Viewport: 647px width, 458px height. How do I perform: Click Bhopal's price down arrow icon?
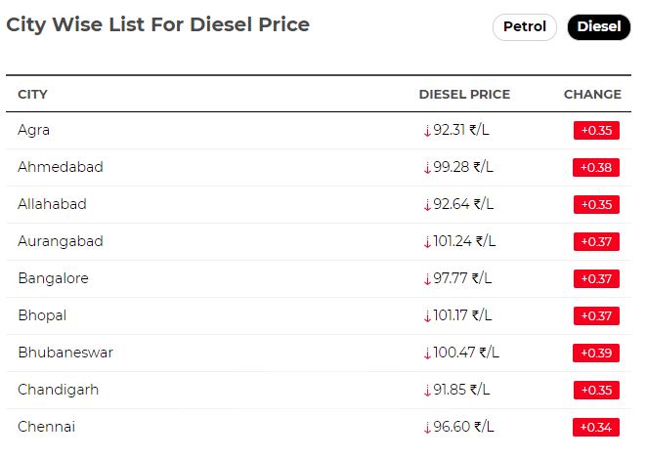click(x=427, y=315)
